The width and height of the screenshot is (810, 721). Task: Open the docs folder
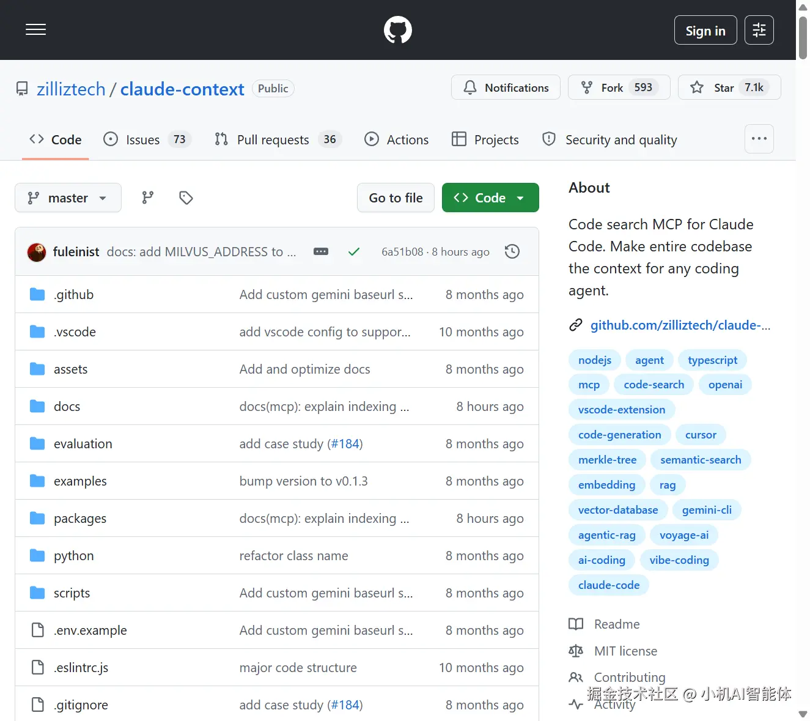click(x=67, y=406)
